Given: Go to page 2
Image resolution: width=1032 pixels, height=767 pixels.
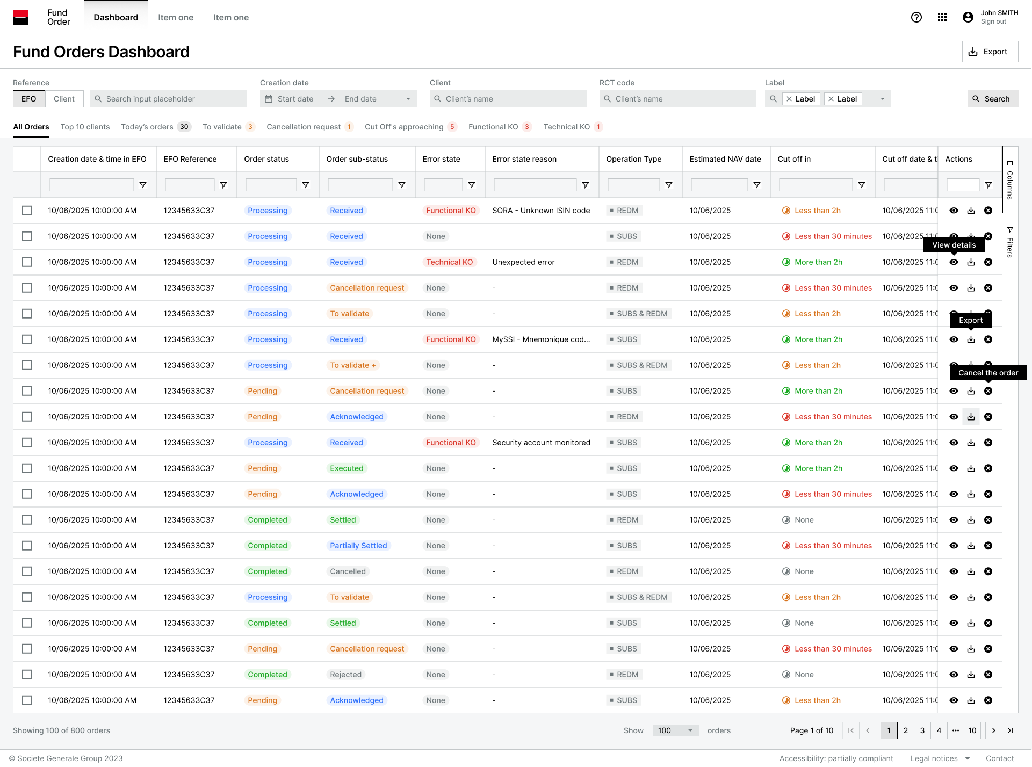Looking at the screenshot, I should pyautogui.click(x=906, y=730).
